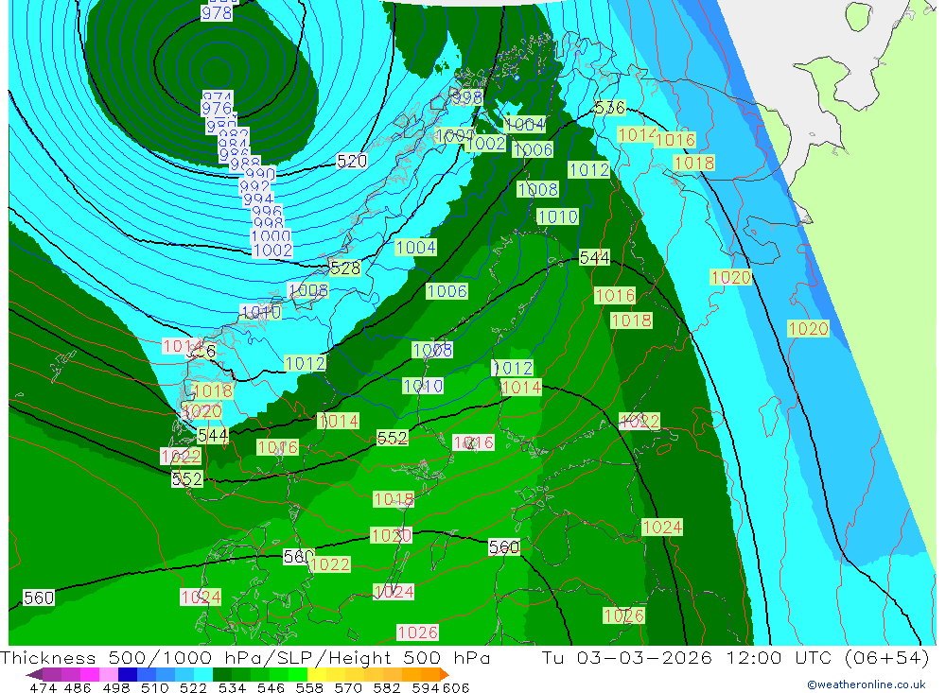This screenshot has height=693, width=946.
Task: Click the legend value 534
Action: [232, 687]
